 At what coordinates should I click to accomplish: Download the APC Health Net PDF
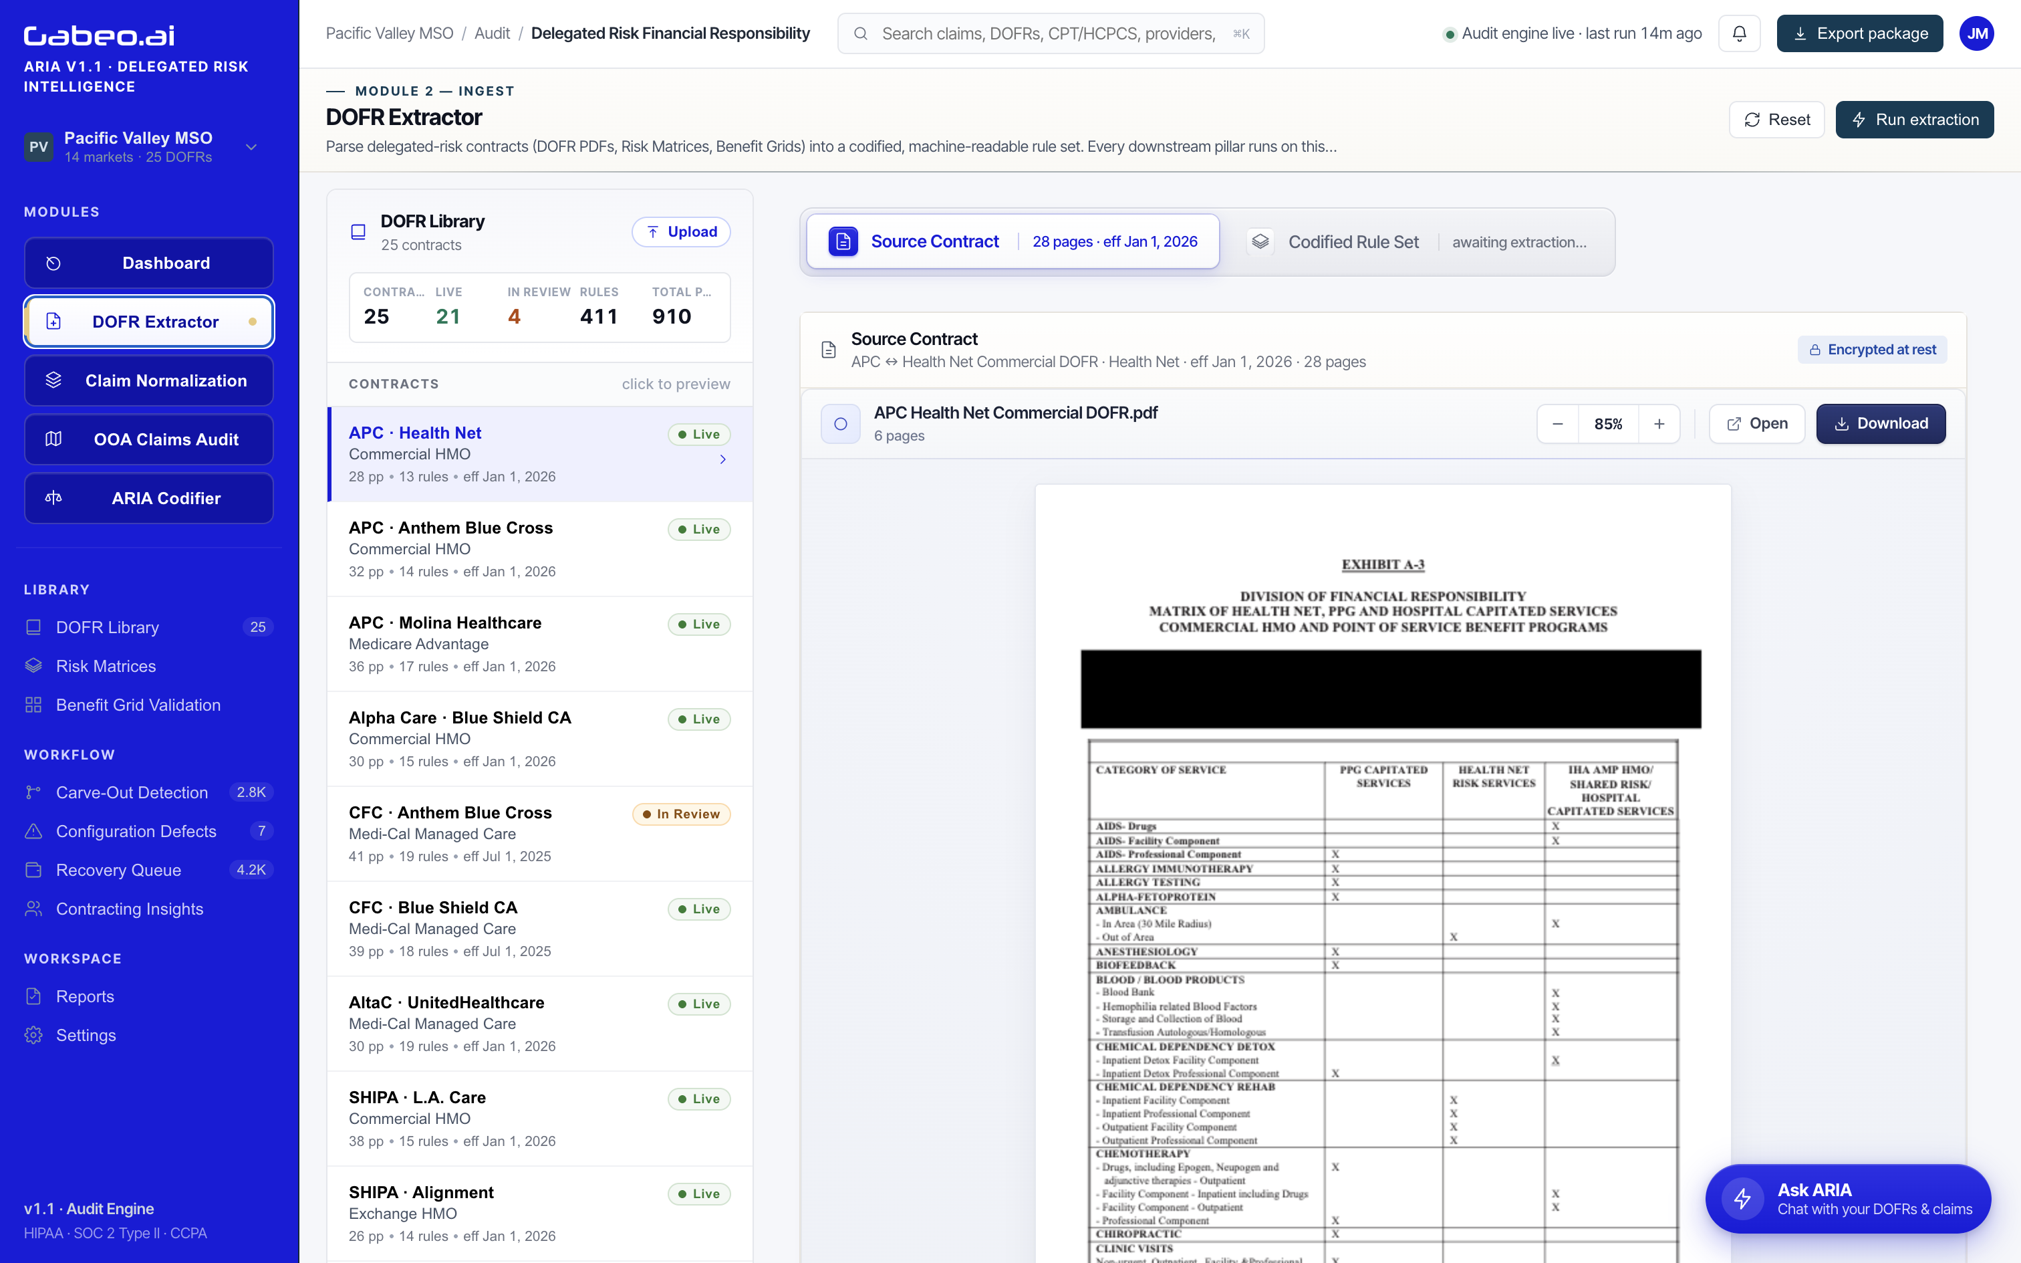(x=1881, y=423)
